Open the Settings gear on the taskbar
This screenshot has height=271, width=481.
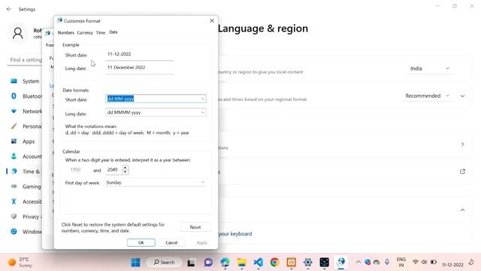(x=307, y=263)
